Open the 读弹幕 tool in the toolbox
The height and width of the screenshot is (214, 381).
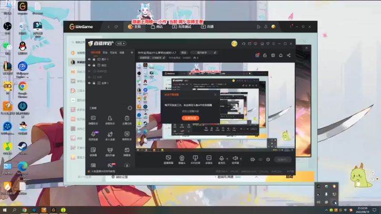(93, 152)
